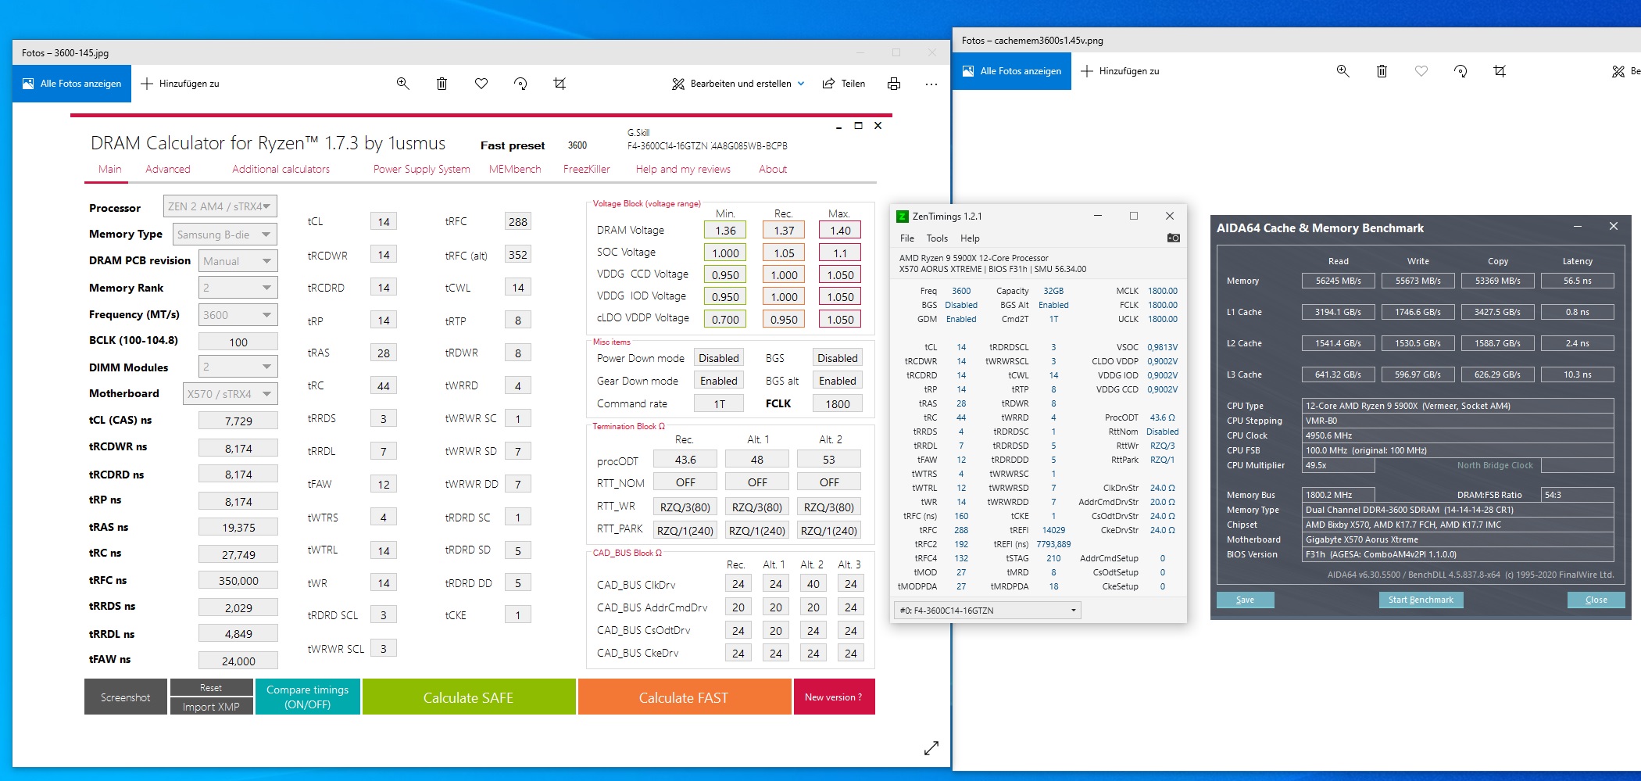
Task: Click the Import XMP button
Action: [x=211, y=707]
